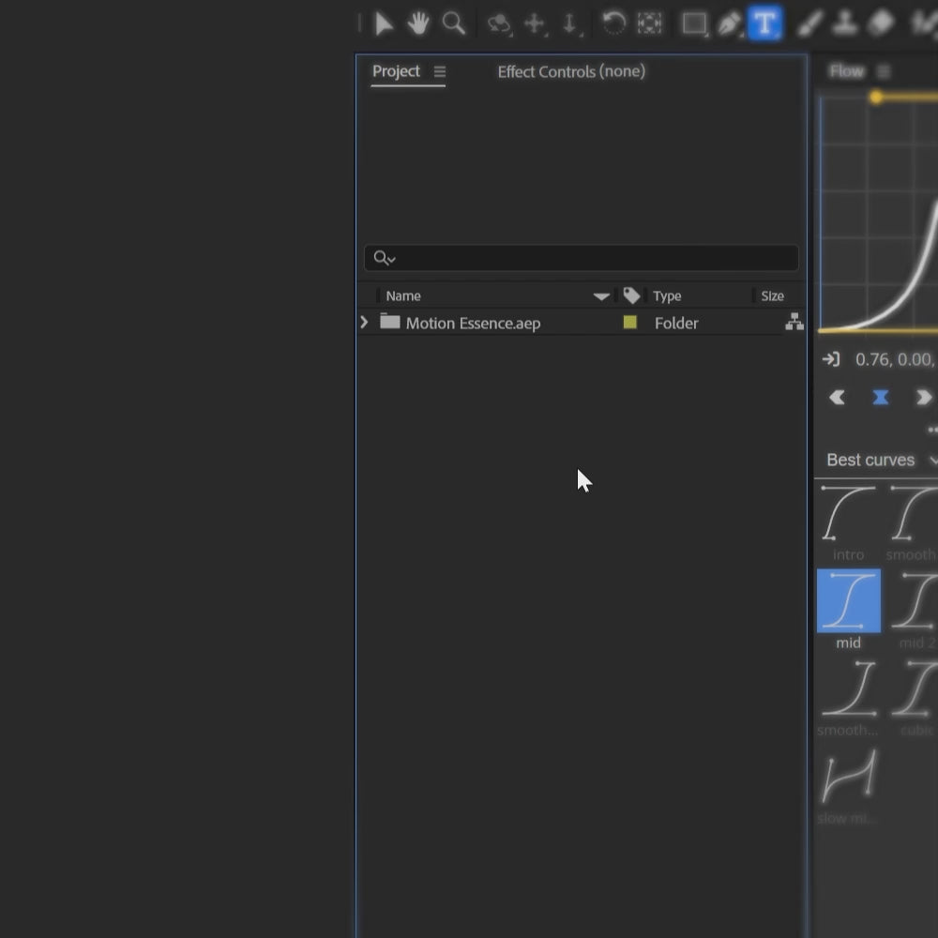
Task: Expand the Motion Essence.aep folder
Action: [364, 323]
